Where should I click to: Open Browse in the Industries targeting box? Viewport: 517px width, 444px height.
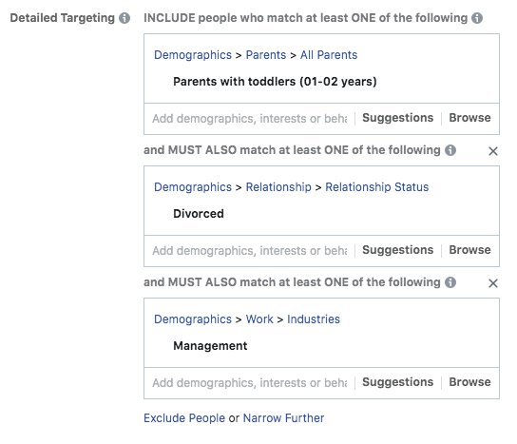(x=469, y=382)
